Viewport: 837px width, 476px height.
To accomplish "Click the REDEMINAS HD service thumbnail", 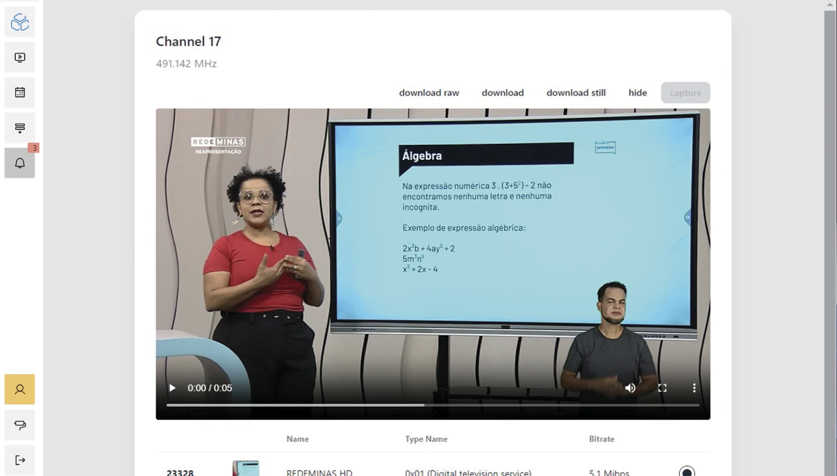I will pyautogui.click(x=246, y=468).
